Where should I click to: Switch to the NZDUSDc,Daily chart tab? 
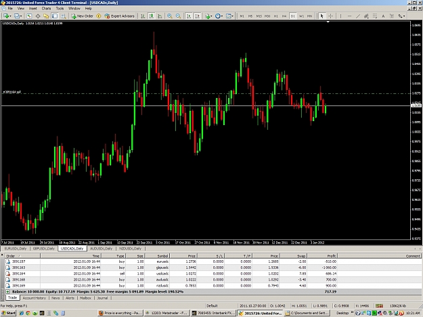tap(131, 248)
